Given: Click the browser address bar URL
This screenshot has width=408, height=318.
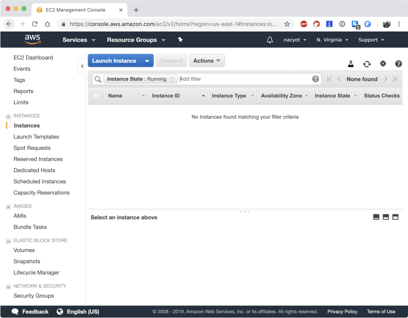Looking at the screenshot, I should (x=173, y=24).
